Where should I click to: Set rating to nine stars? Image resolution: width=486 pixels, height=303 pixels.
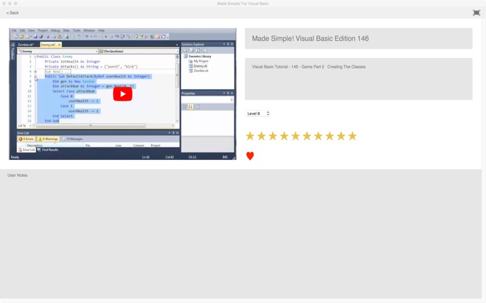(x=341, y=136)
